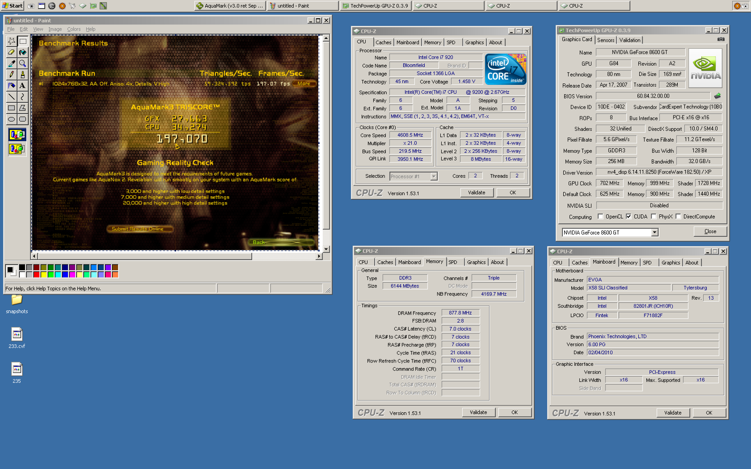Click Validate in the Mainboard tab window
This screenshot has width=751, height=469.
673,413
